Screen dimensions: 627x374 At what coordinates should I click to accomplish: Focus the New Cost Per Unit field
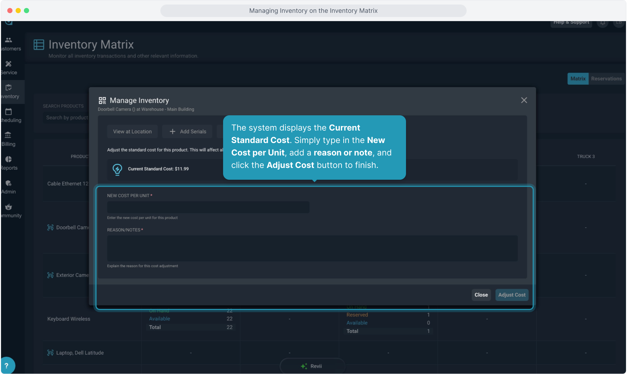pos(208,207)
